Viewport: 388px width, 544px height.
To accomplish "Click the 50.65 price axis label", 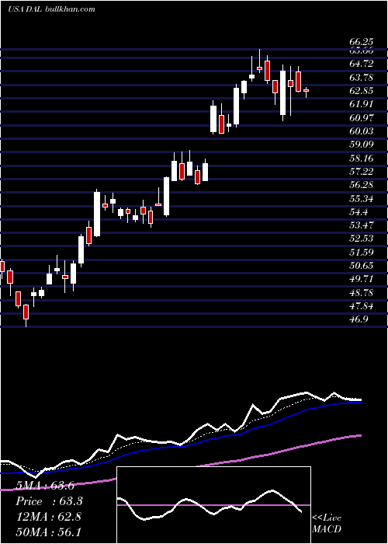I will [x=362, y=266].
